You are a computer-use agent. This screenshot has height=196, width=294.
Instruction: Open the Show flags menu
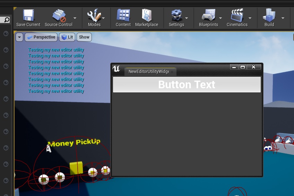[x=84, y=37]
